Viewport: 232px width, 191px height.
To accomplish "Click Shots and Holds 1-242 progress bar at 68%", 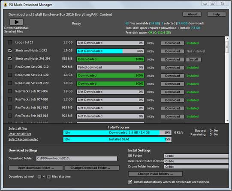I will click(x=110, y=51).
